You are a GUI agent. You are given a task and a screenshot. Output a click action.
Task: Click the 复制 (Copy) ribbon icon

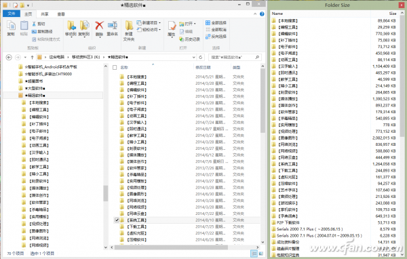(x=11, y=26)
